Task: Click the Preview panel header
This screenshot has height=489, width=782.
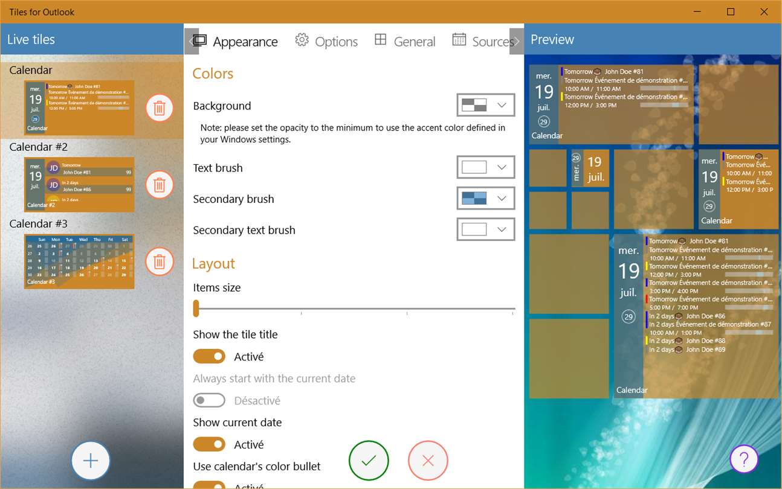Action: click(x=653, y=39)
